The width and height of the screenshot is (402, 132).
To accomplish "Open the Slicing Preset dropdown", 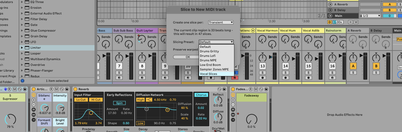I will [x=216, y=42].
